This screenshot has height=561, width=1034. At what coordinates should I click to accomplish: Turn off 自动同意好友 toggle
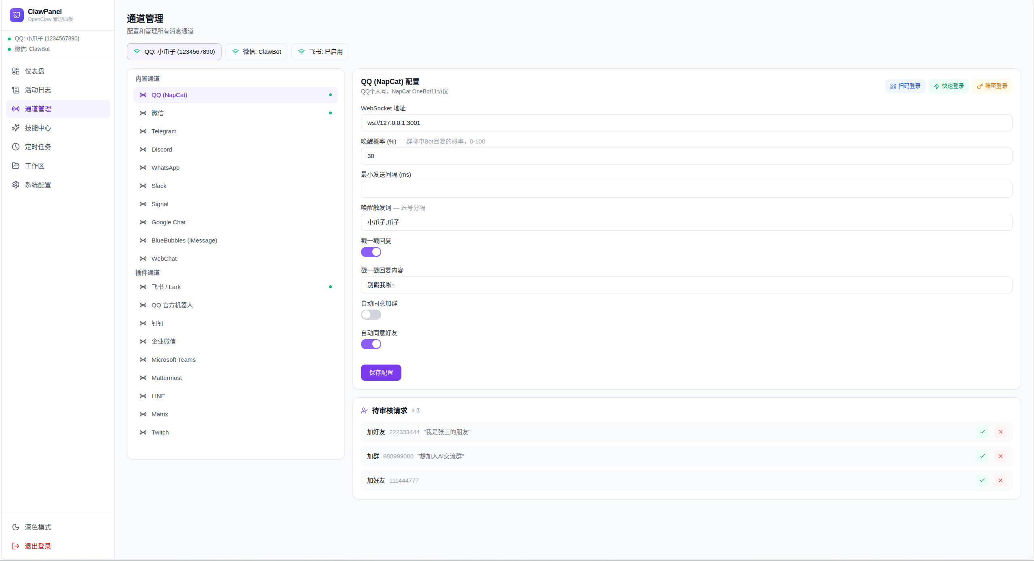coord(371,344)
